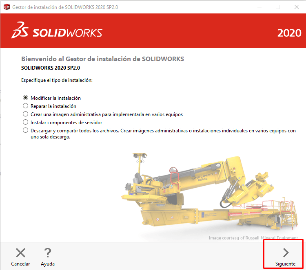306x270 pixels.
Task: Click 'Especifique el tipo de instalación:' label
Action: pyautogui.click(x=57, y=80)
